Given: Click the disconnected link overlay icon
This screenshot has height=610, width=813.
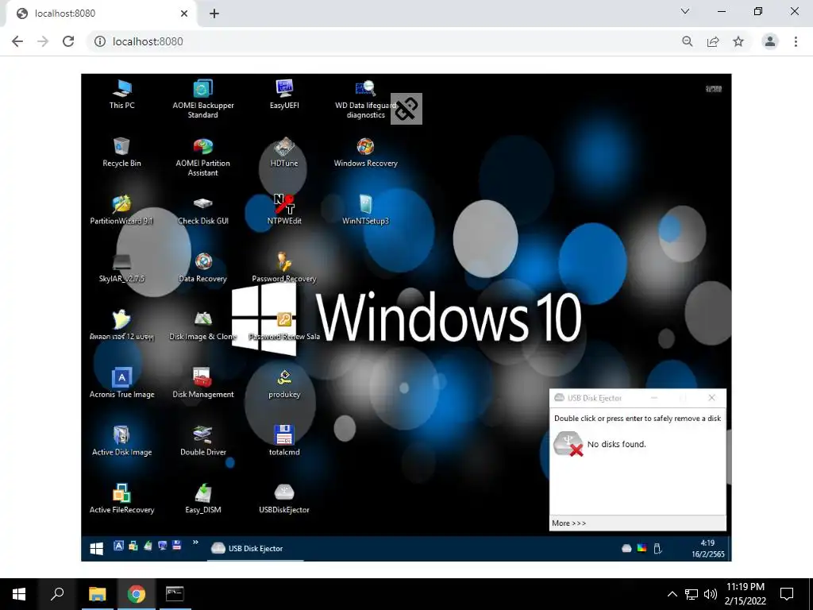Looking at the screenshot, I should click(406, 109).
